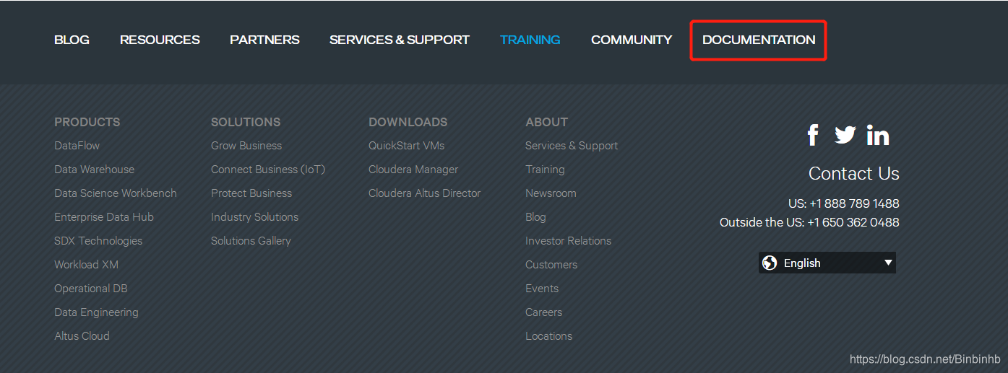This screenshot has width=1008, height=373.
Task: Go to Data Science Workbench
Action: click(116, 193)
